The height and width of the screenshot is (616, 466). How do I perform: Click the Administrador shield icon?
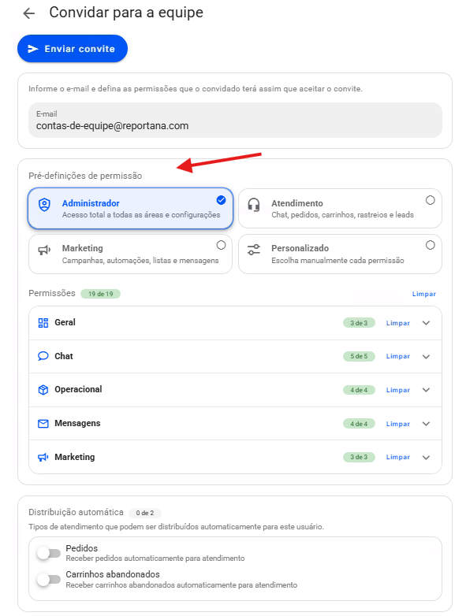[x=44, y=205]
